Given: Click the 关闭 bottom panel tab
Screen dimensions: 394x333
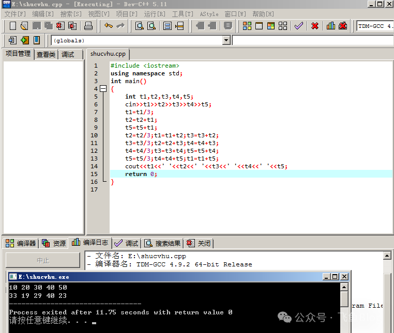Looking at the screenshot, I should [199, 243].
